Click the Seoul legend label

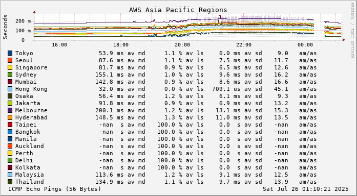(24, 60)
